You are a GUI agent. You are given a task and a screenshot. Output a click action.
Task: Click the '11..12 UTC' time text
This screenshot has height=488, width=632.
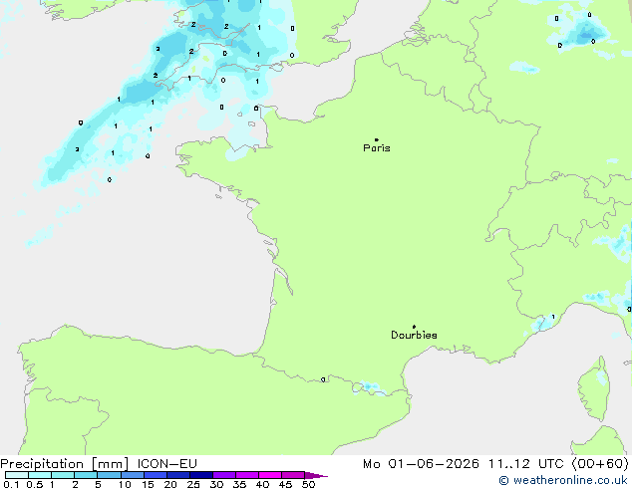(x=525, y=464)
